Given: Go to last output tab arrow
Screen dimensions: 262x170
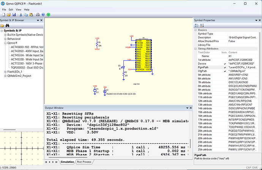Looking at the screenshot, I should [x=56, y=162].
